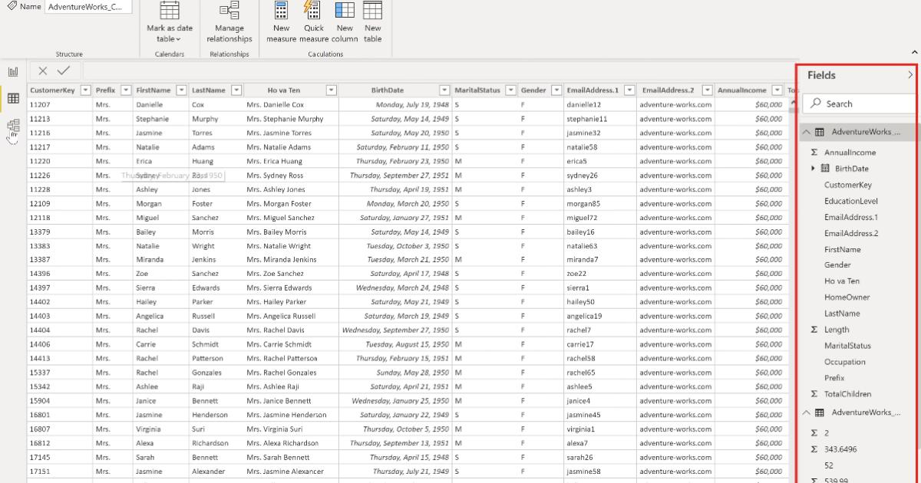This screenshot has height=483, width=921.
Task: Commit the change with the checkmark button
Action: pyautogui.click(x=64, y=71)
